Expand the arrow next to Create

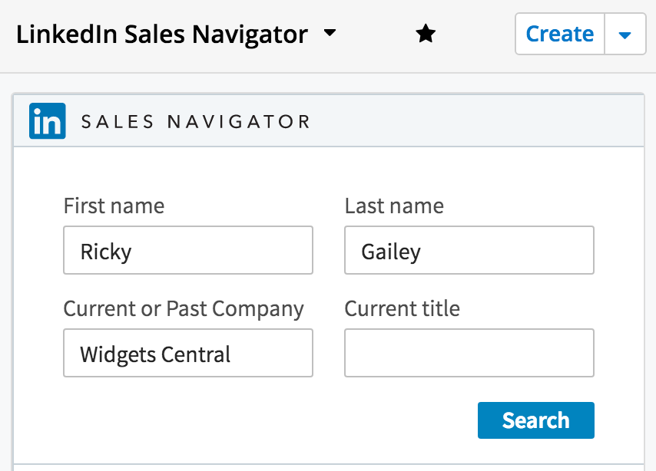coord(625,35)
